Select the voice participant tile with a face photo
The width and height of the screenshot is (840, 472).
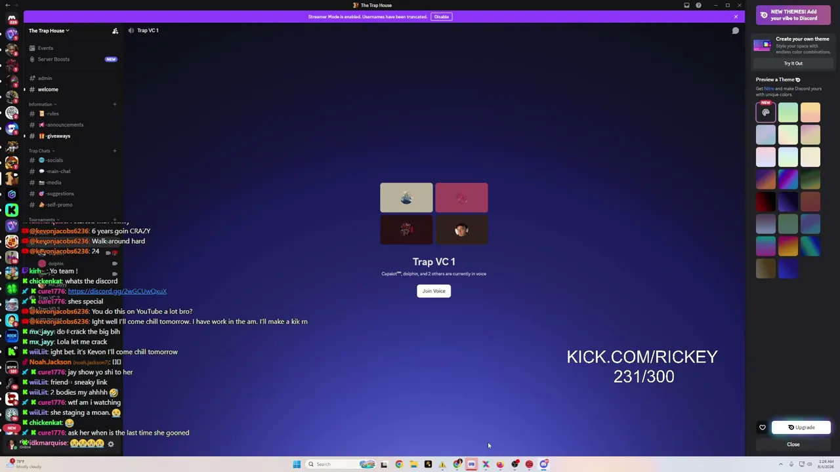point(461,229)
